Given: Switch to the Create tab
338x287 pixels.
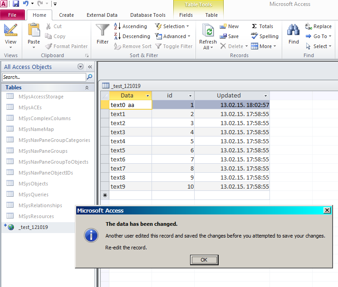Looking at the screenshot, I should click(66, 15).
